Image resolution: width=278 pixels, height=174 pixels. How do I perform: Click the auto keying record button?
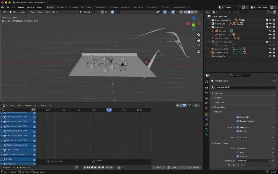[x=77, y=167]
